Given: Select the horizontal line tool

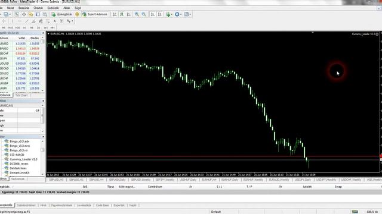Looking at the screenshot, I should 20,21.
